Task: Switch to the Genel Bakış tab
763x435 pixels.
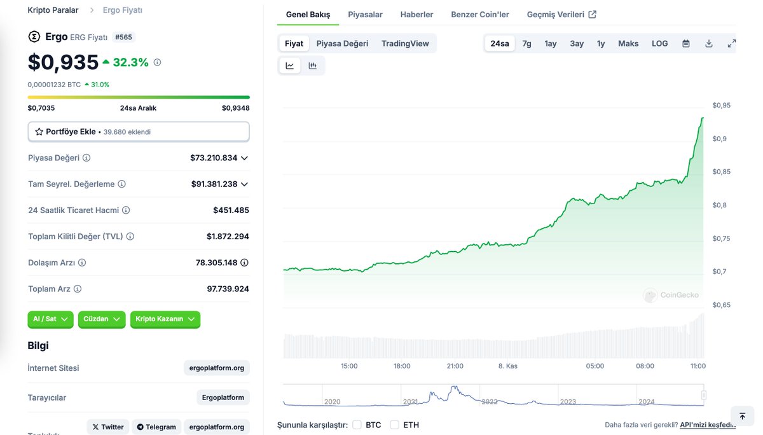Action: coord(308,15)
